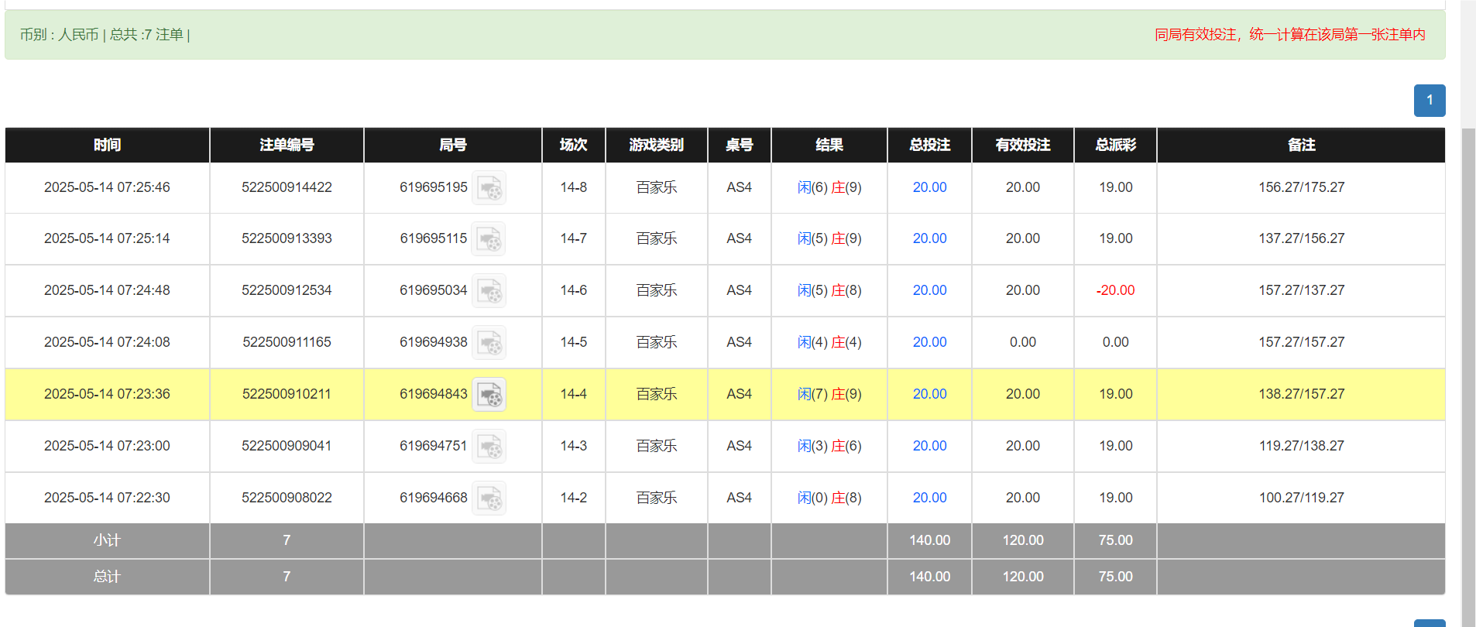The image size is (1476, 627).
Task: Click total bet 20.00 in highlighted row
Action: click(929, 394)
